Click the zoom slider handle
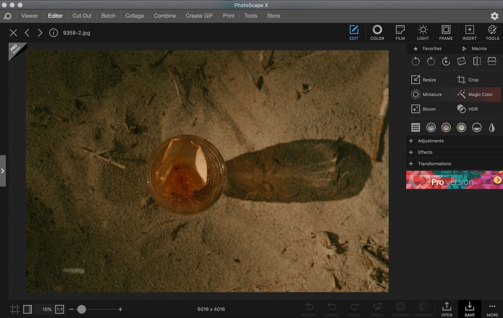Viewport: 503px width, 318px height. [x=81, y=309]
